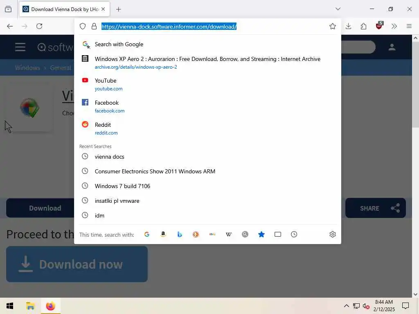Select the Download Vienna Dock tab
The height and width of the screenshot is (314, 419).
(x=64, y=9)
